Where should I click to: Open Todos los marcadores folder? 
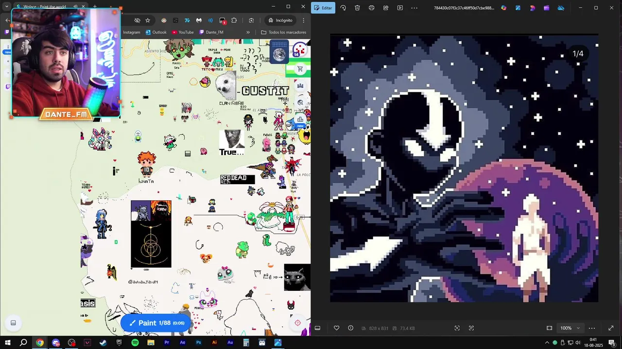click(284, 32)
